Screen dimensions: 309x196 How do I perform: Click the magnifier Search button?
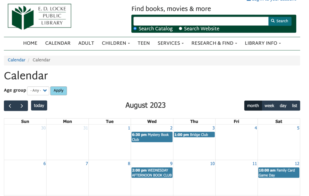point(280,21)
